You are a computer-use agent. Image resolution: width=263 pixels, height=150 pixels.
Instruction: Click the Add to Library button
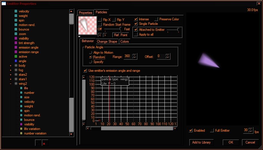point(202,142)
